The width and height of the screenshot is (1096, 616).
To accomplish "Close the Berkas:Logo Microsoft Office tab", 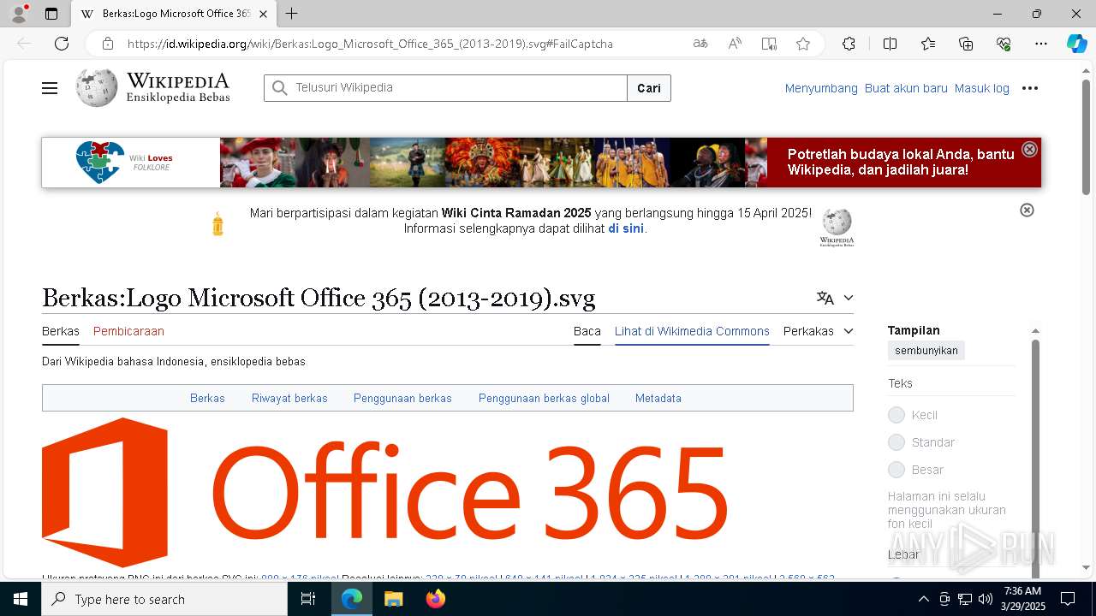I will pyautogui.click(x=264, y=14).
